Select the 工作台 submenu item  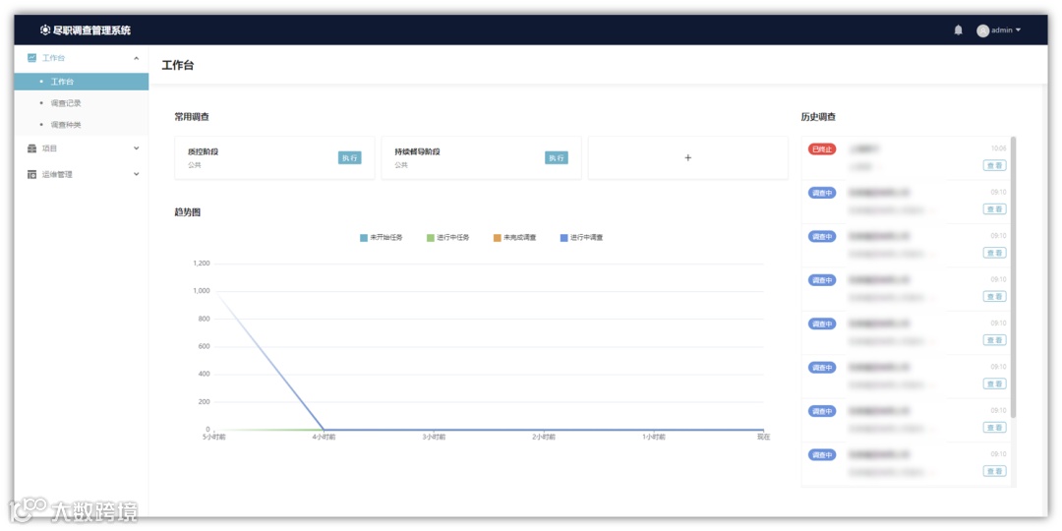pyautogui.click(x=82, y=82)
